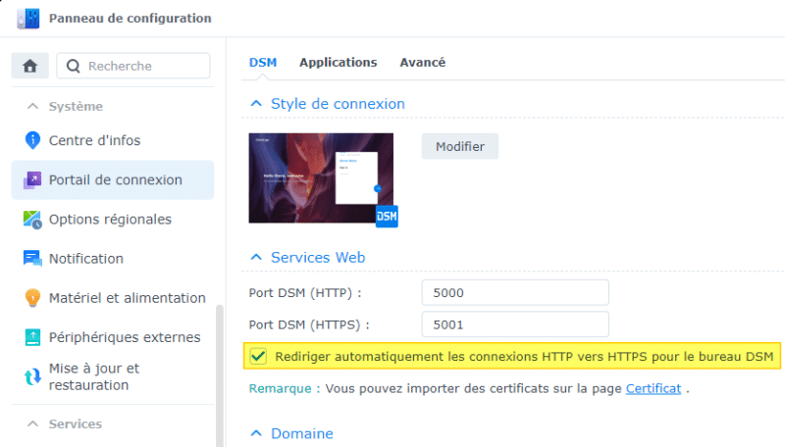
Task: Click the Centre d'infos icon
Action: pos(32,140)
